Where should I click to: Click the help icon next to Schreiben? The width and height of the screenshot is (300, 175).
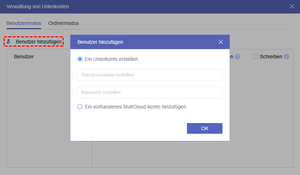[286, 57]
